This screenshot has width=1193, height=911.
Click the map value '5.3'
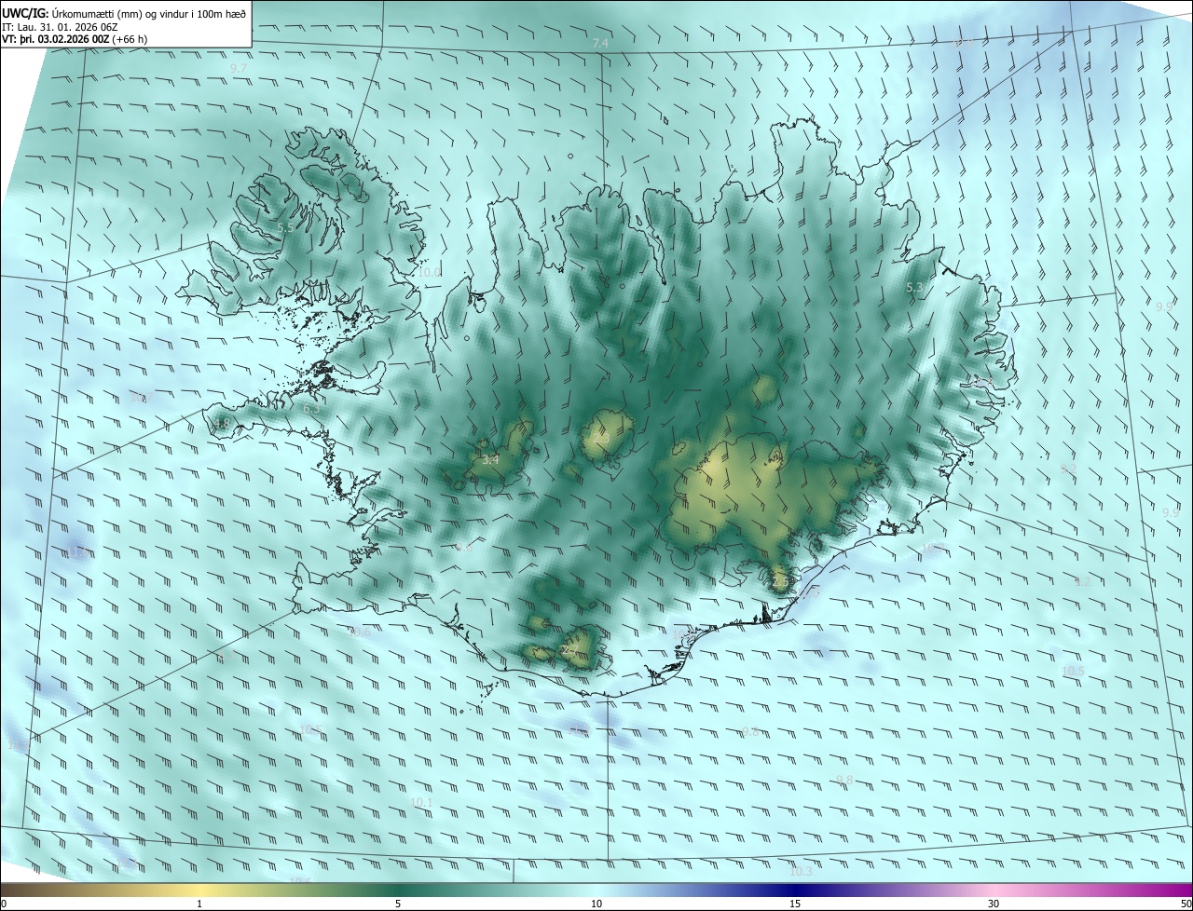914,288
